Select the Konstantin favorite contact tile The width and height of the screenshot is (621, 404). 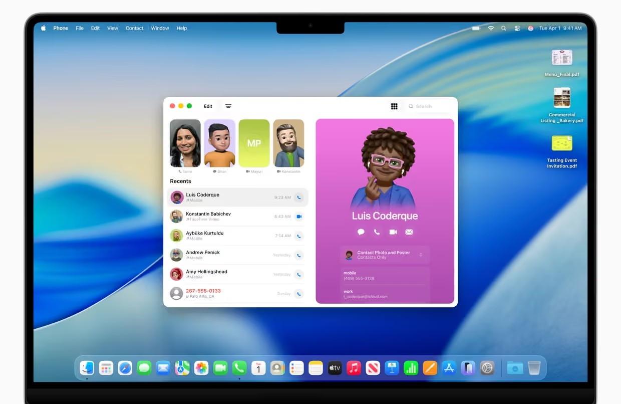[x=288, y=143]
